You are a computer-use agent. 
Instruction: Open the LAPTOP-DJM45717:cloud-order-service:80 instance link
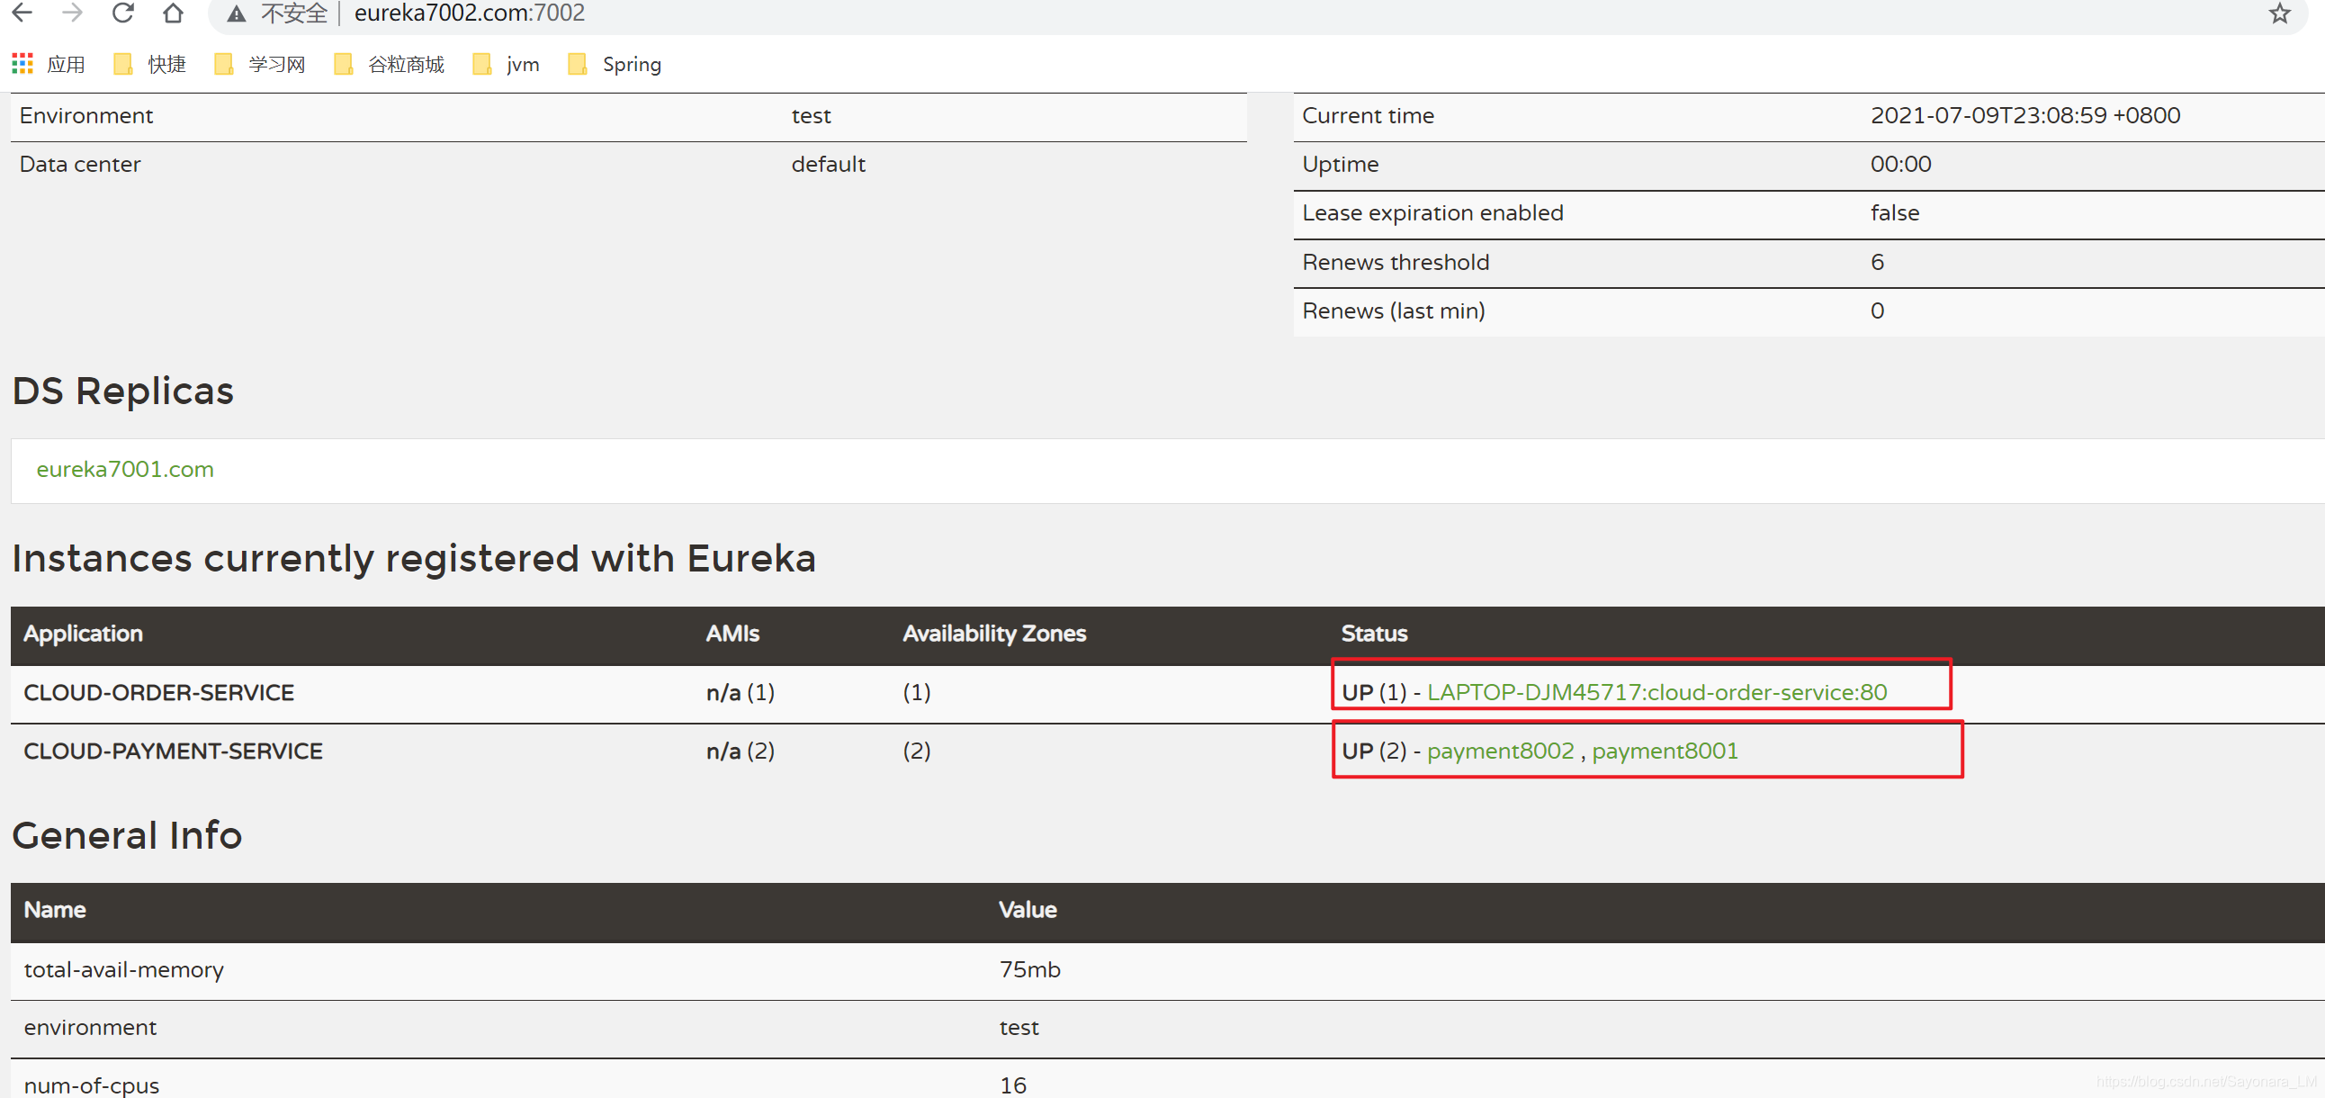pyautogui.click(x=1657, y=693)
